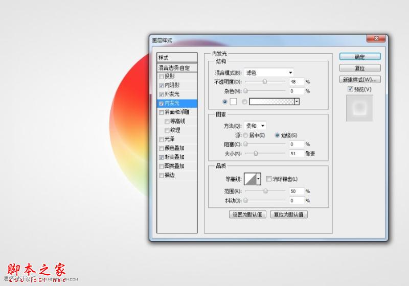Click the contour curve thumbnail
Image resolution: width=409 pixels, height=286 pixels.
click(251, 179)
